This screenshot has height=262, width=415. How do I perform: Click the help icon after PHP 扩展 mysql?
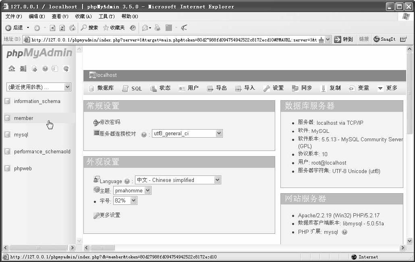click(344, 232)
